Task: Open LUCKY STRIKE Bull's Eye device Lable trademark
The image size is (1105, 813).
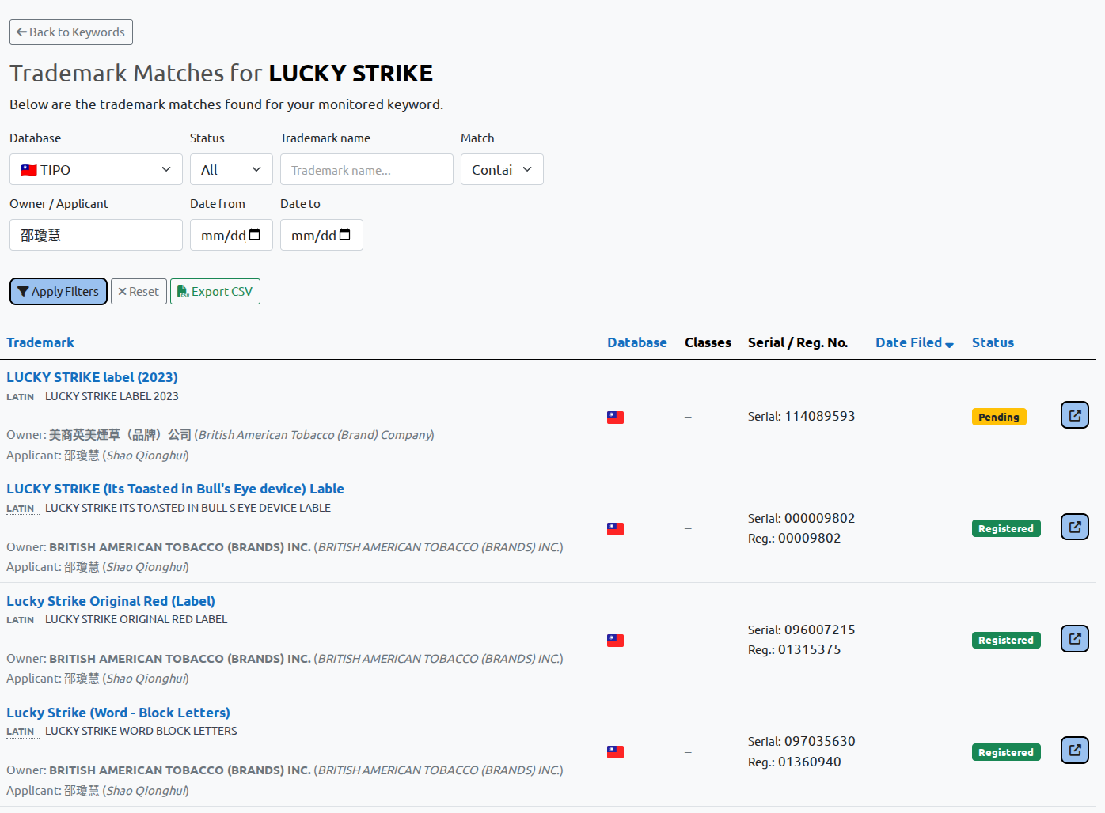Action: 175,489
